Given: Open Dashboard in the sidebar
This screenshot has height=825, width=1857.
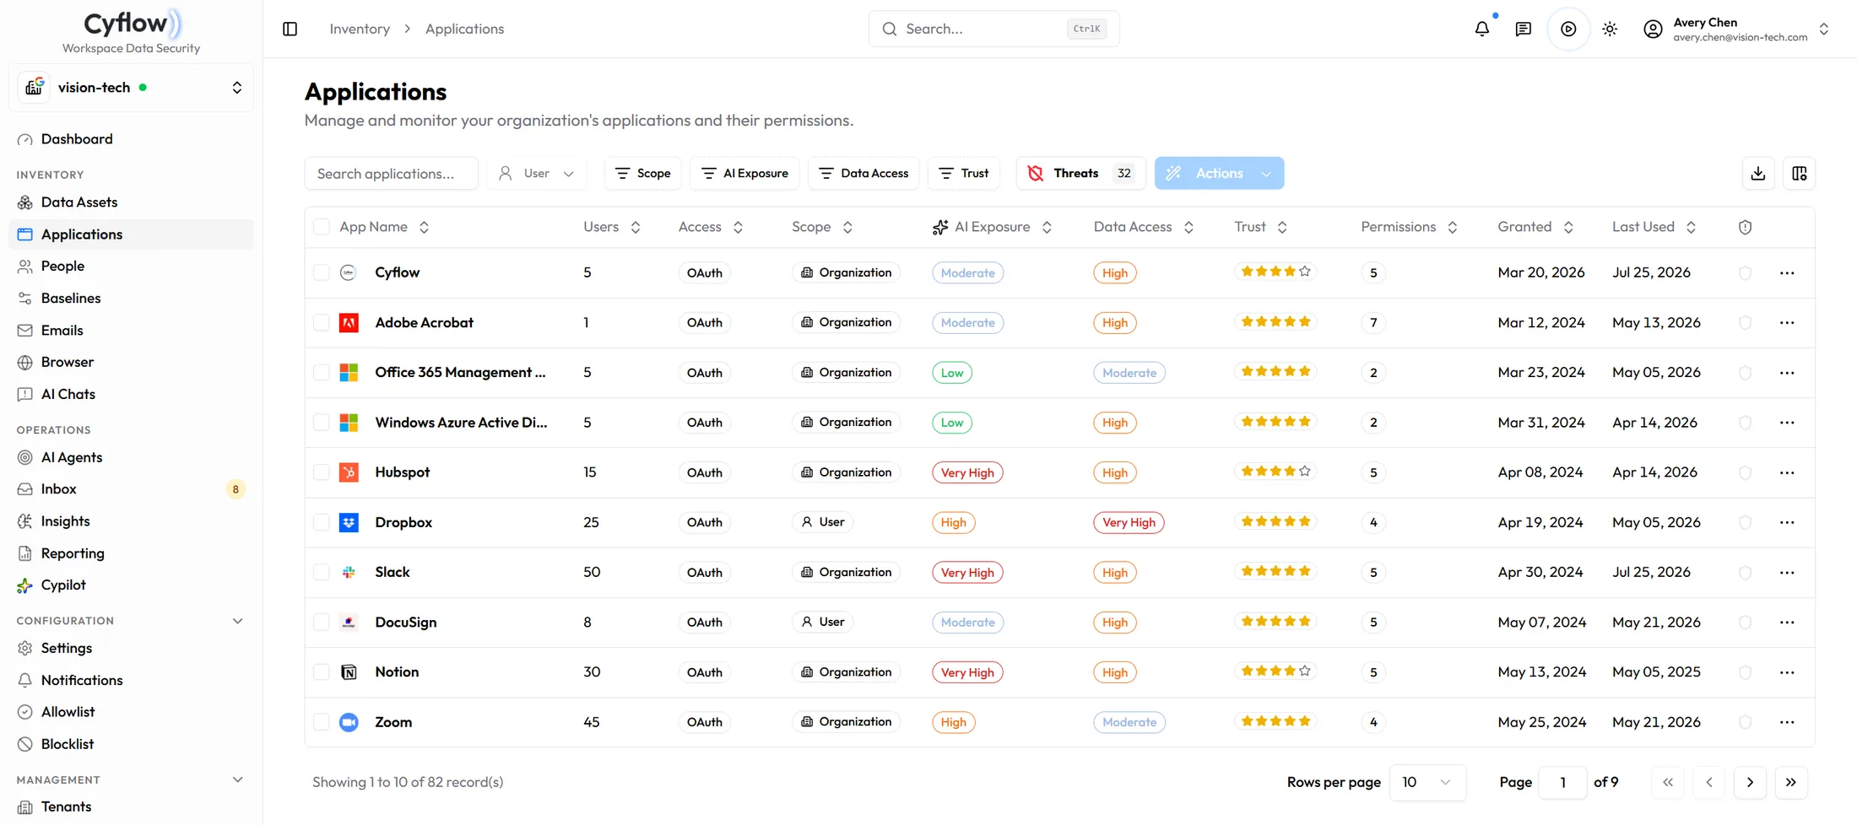Looking at the screenshot, I should (x=131, y=139).
